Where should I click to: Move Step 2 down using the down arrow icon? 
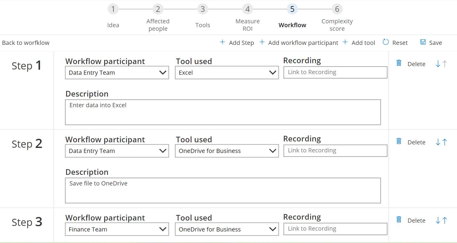point(438,142)
